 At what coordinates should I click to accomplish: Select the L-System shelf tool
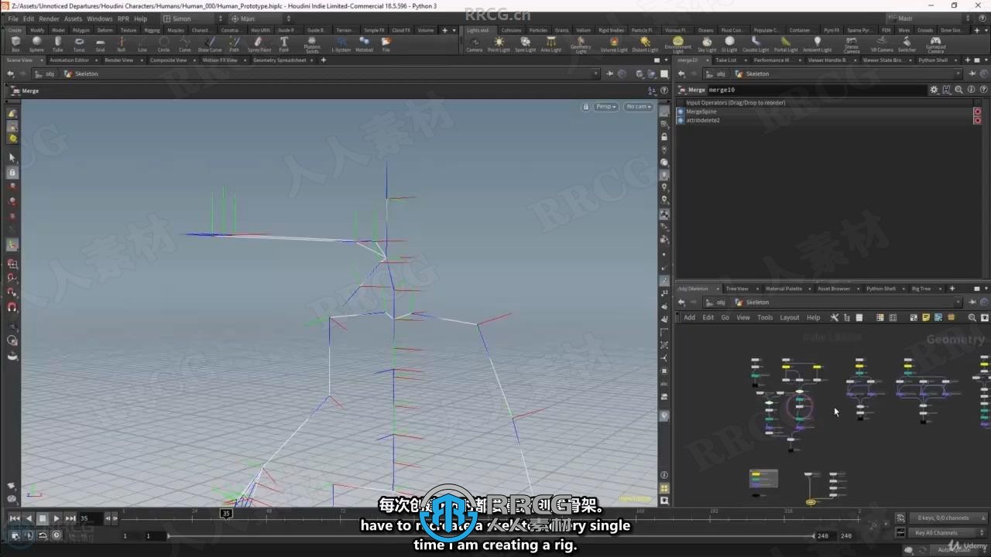(x=341, y=44)
